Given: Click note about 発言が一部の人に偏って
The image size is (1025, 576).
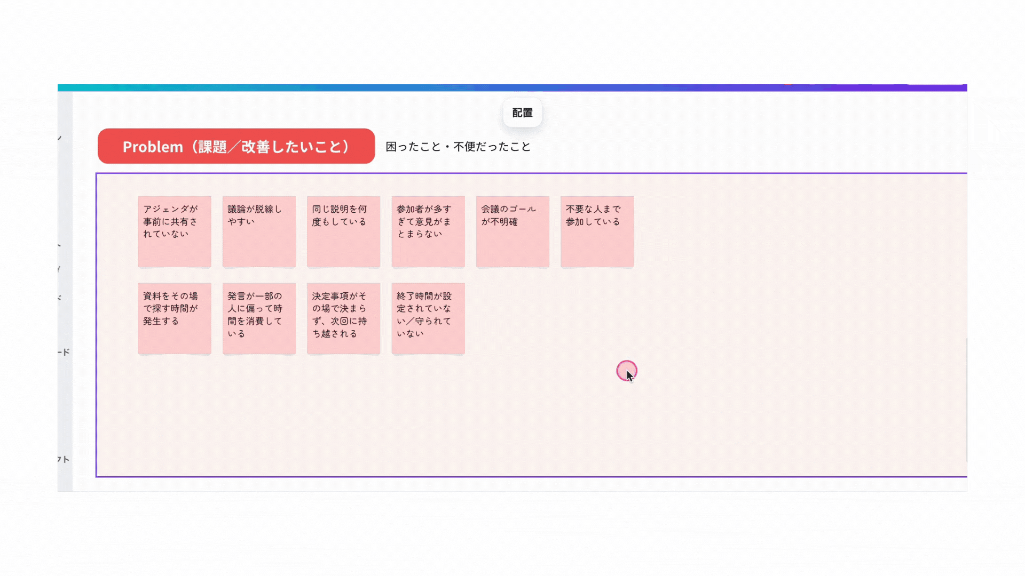Looking at the screenshot, I should click(259, 318).
